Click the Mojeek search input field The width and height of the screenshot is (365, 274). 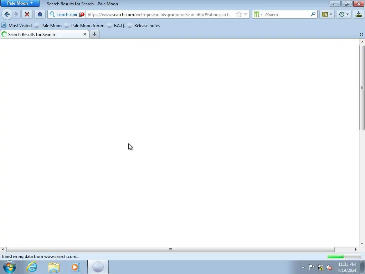[287, 14]
